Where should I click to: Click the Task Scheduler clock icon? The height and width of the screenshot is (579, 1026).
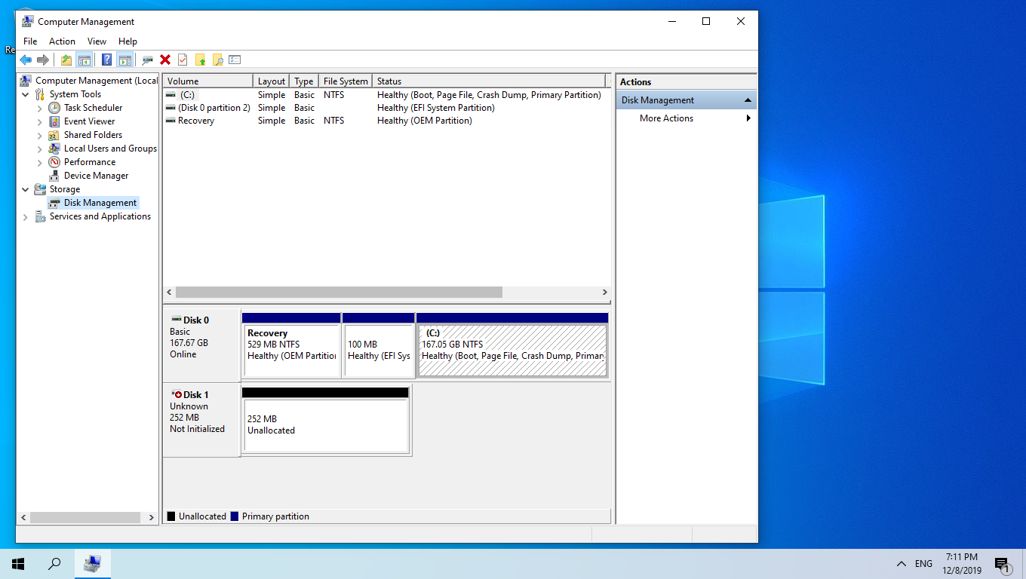[x=54, y=108]
